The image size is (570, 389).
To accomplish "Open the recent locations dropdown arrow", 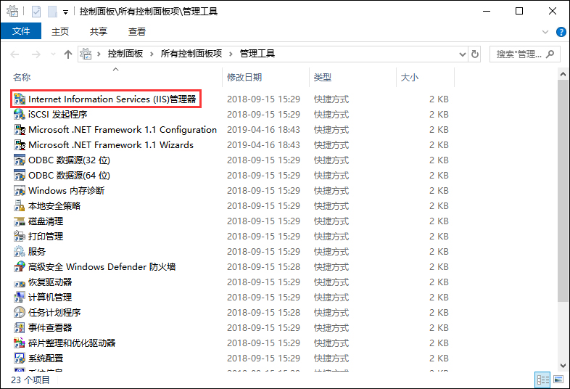I will (x=53, y=54).
